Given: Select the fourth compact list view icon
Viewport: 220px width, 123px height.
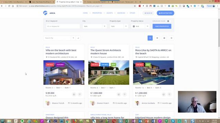Looking at the screenshot, I should (171, 38).
